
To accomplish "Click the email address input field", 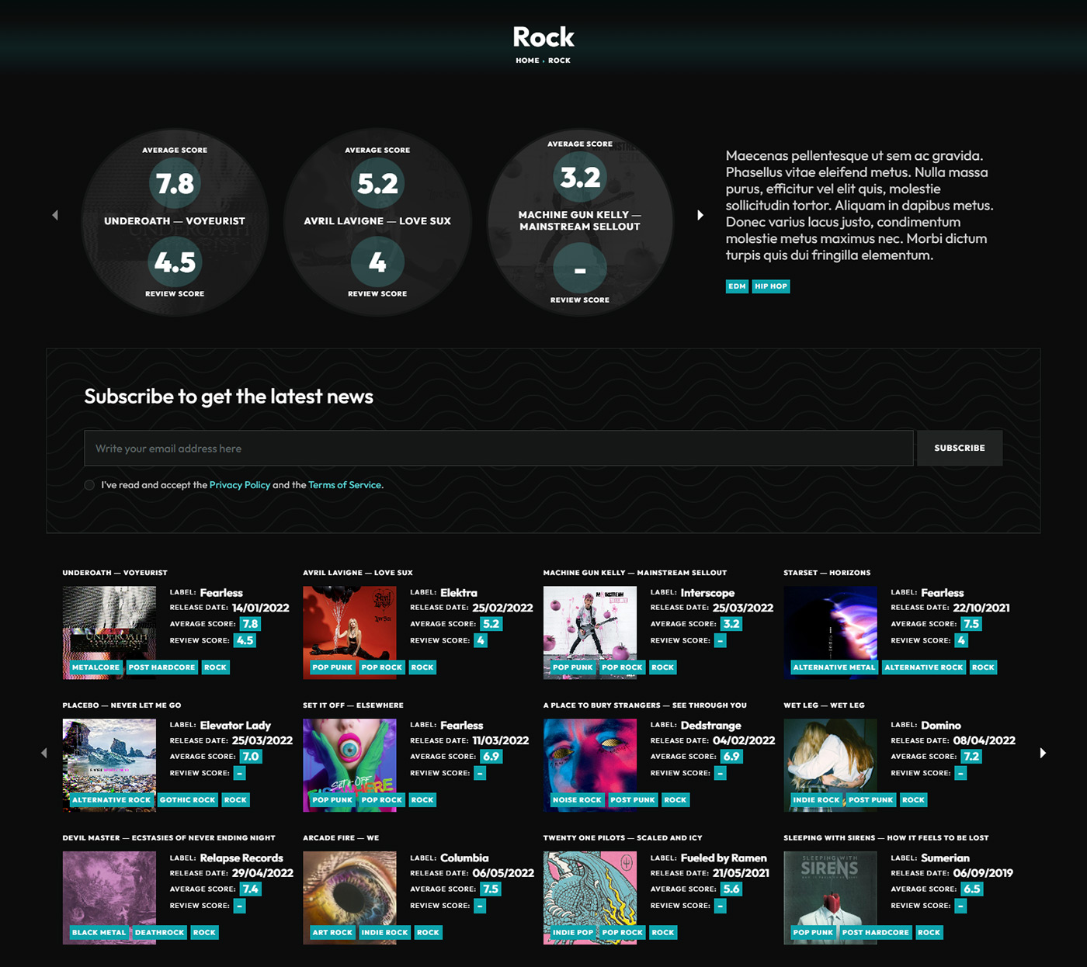I will point(498,449).
